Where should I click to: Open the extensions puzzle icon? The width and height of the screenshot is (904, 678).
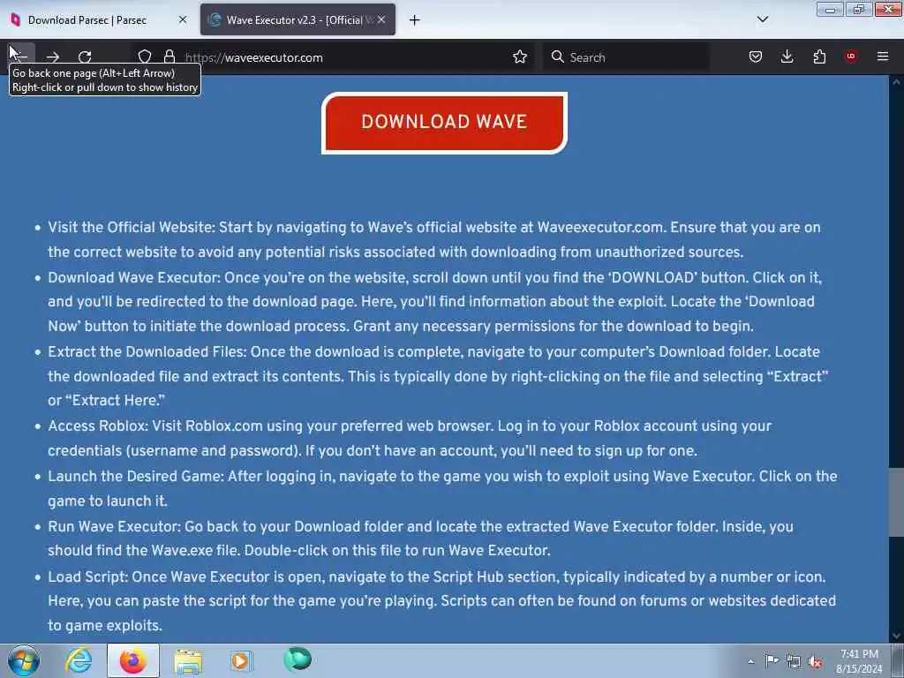point(819,56)
